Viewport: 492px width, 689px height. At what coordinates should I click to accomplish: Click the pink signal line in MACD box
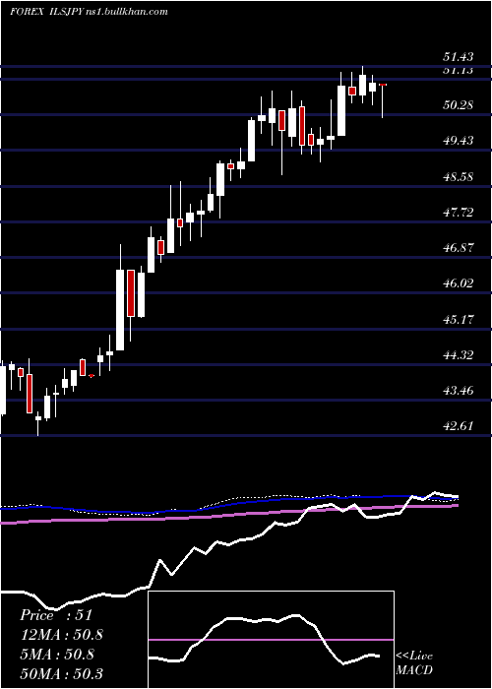click(271, 640)
